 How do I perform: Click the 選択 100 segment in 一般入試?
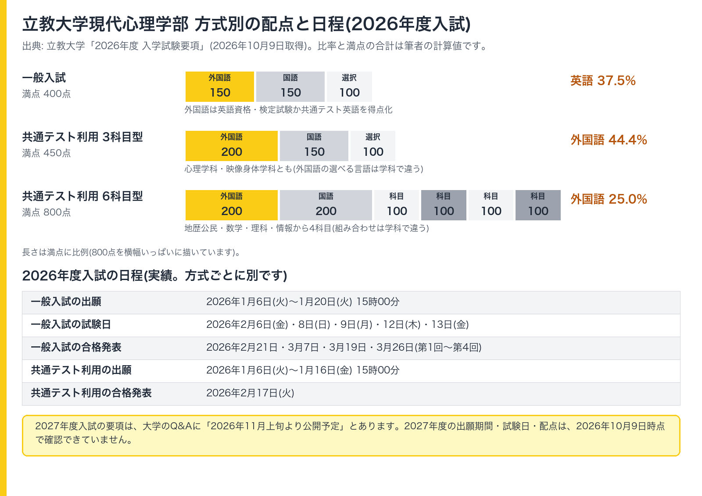[349, 86]
